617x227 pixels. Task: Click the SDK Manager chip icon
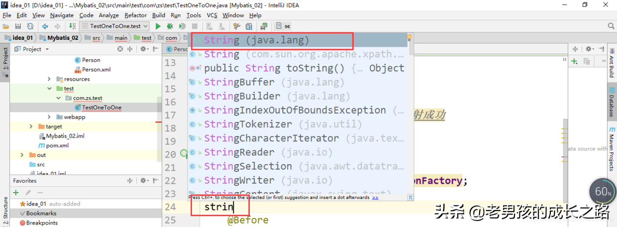[264, 26]
